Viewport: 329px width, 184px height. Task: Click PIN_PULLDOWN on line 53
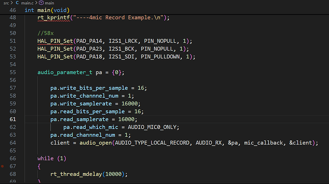pos(160,57)
